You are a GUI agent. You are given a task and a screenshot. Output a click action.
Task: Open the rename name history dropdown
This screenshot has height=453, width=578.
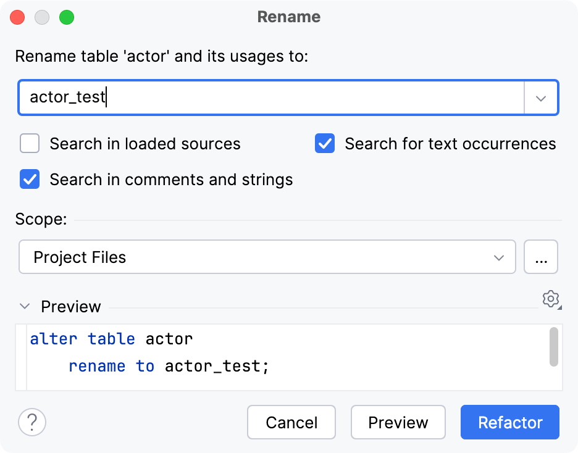[x=542, y=97]
